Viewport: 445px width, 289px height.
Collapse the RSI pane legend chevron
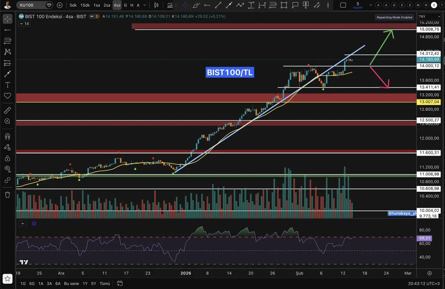[x=22, y=223]
